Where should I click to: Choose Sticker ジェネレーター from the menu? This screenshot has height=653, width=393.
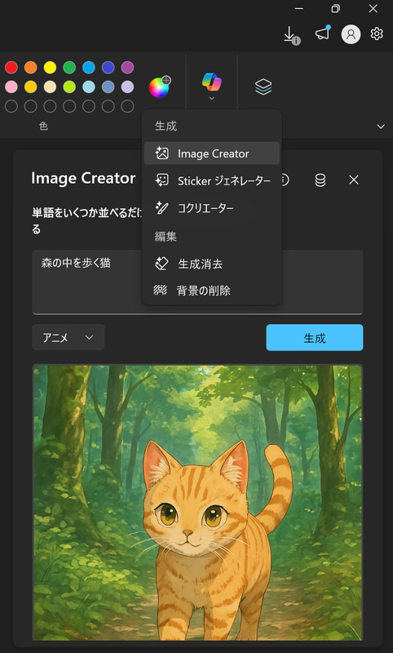212,180
